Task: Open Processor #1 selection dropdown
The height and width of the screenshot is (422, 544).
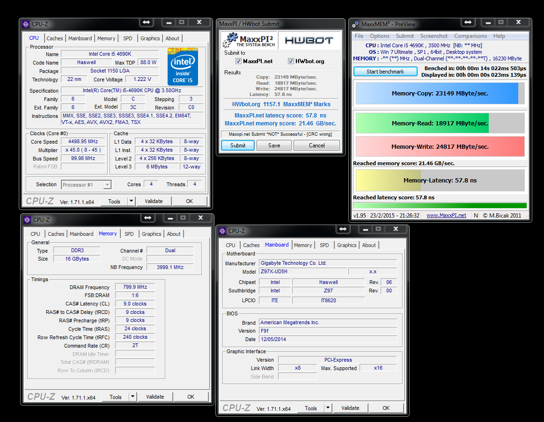Action: tap(107, 185)
